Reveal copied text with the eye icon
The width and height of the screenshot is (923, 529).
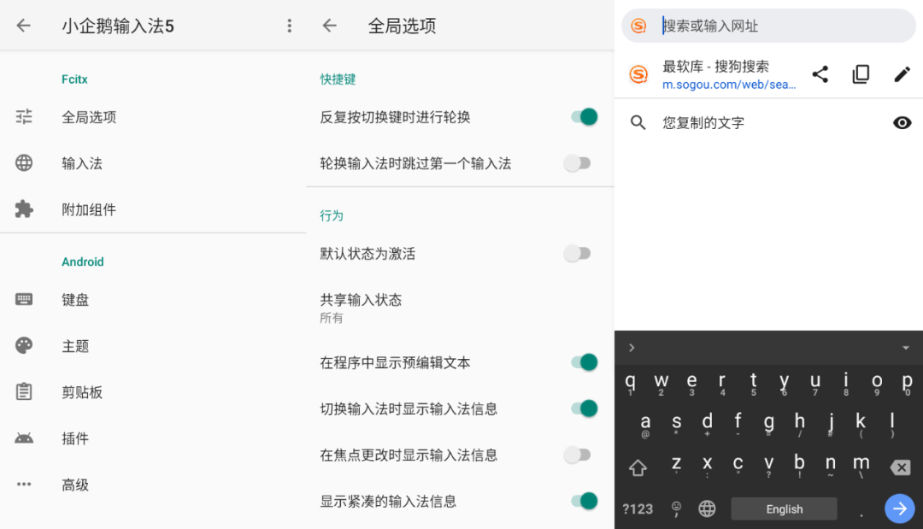pyautogui.click(x=902, y=122)
